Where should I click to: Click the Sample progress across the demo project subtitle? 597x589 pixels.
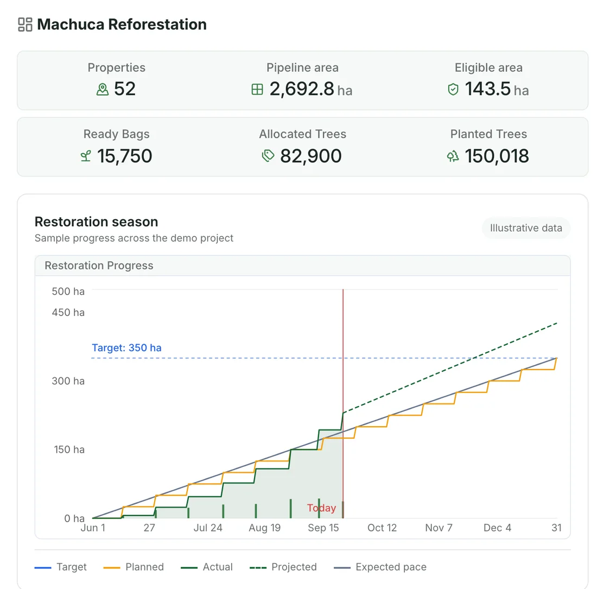coord(134,238)
